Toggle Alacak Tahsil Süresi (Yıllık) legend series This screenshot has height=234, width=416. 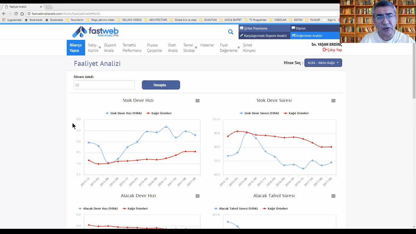pyautogui.click(x=236, y=209)
